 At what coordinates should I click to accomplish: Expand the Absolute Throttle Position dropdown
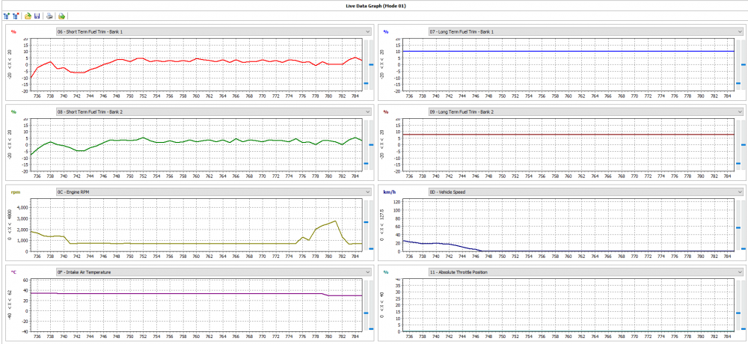tap(585, 272)
